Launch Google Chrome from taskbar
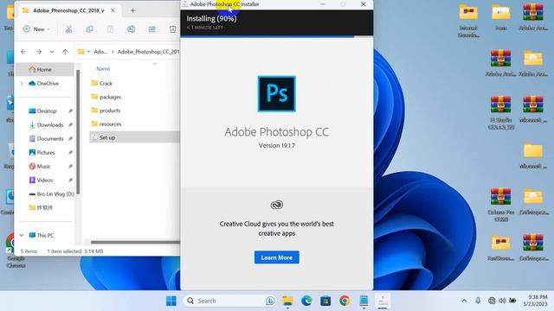Viewport: 554px width, 311px height. click(x=345, y=301)
